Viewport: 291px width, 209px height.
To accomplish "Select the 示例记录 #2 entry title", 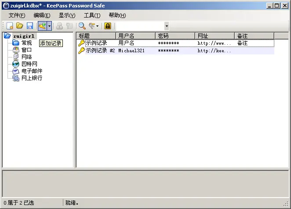I will click(x=100, y=50).
